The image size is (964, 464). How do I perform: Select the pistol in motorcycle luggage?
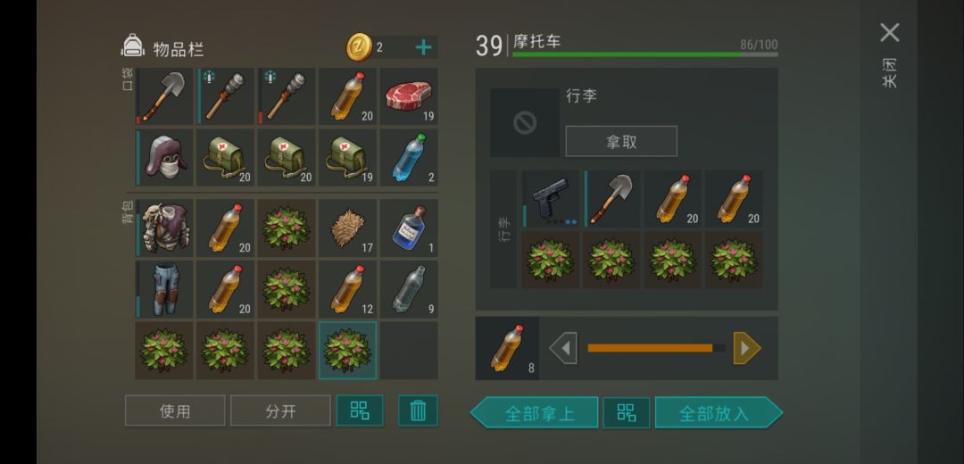(x=551, y=199)
